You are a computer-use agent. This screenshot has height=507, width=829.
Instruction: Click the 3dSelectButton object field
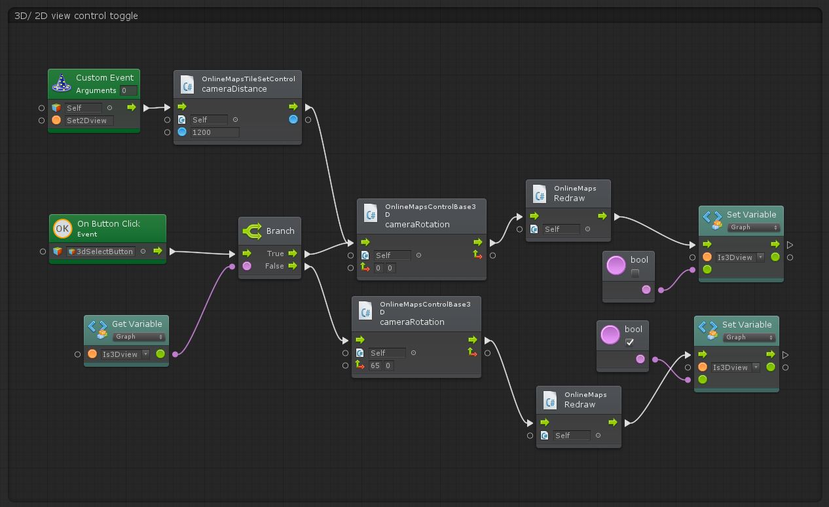pyautogui.click(x=101, y=252)
